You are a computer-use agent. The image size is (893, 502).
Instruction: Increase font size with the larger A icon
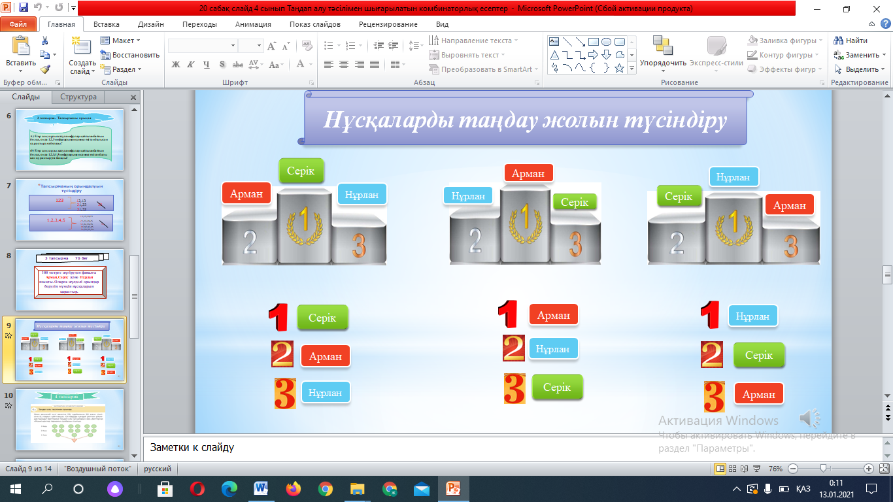pos(271,46)
